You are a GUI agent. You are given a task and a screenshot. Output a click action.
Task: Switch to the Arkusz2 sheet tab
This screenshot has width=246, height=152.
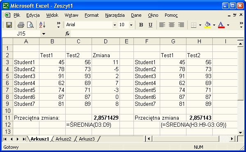click(63, 139)
